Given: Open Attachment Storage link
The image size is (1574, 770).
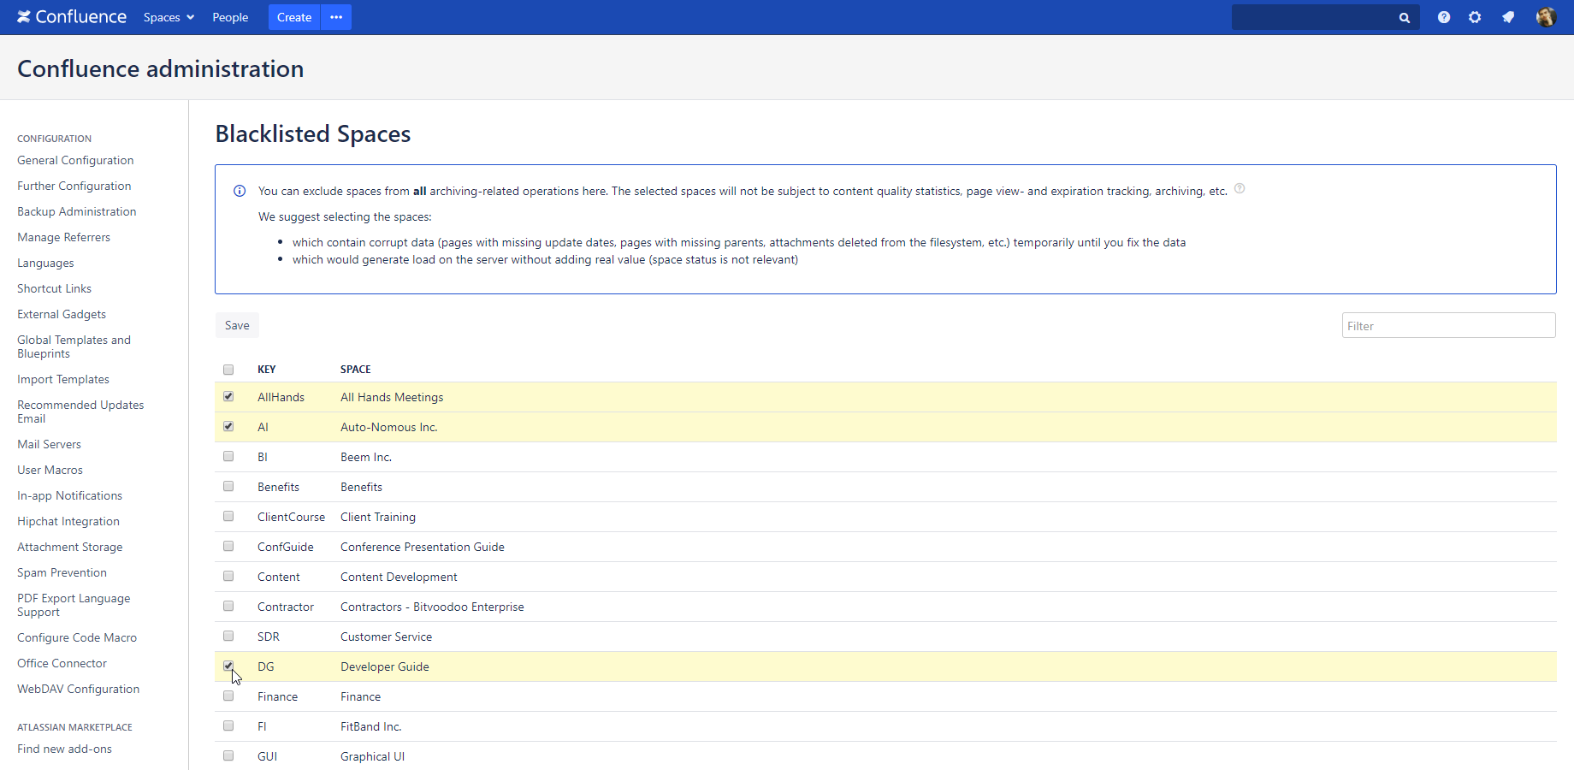Looking at the screenshot, I should point(70,547).
